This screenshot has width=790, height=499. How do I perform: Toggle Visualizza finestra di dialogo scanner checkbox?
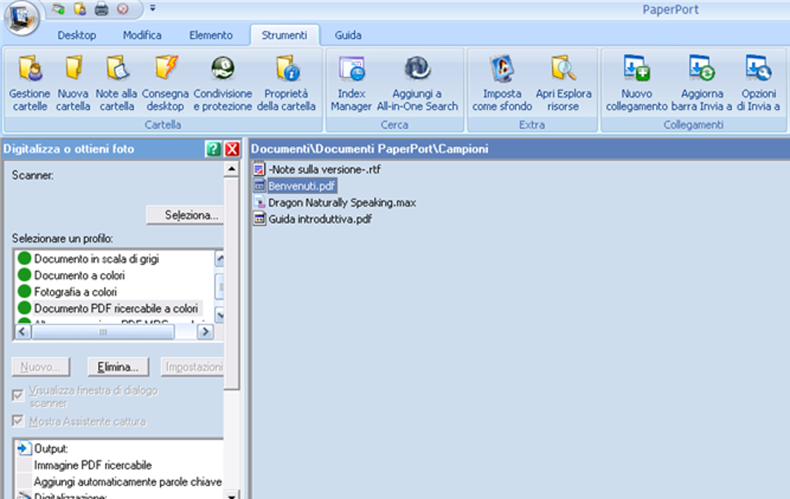(18, 395)
